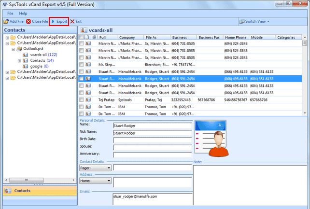
Task: Sort by the Business column header
Action: click(x=183, y=37)
